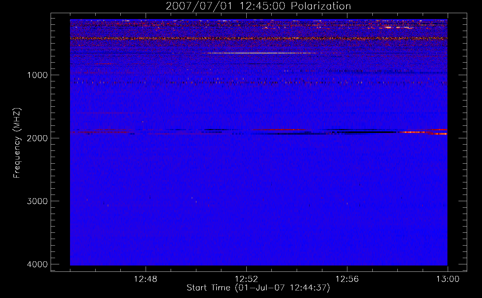Select the 'Start Time (01-Jul-07 12:44:37)' axis label
The width and height of the screenshot is (482, 298).
258,288
